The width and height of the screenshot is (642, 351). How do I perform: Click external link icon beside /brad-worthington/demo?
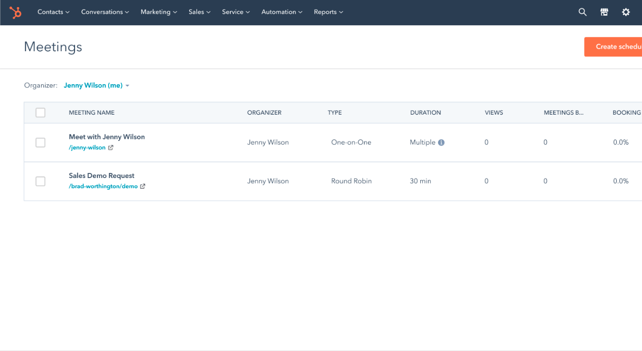pos(143,186)
